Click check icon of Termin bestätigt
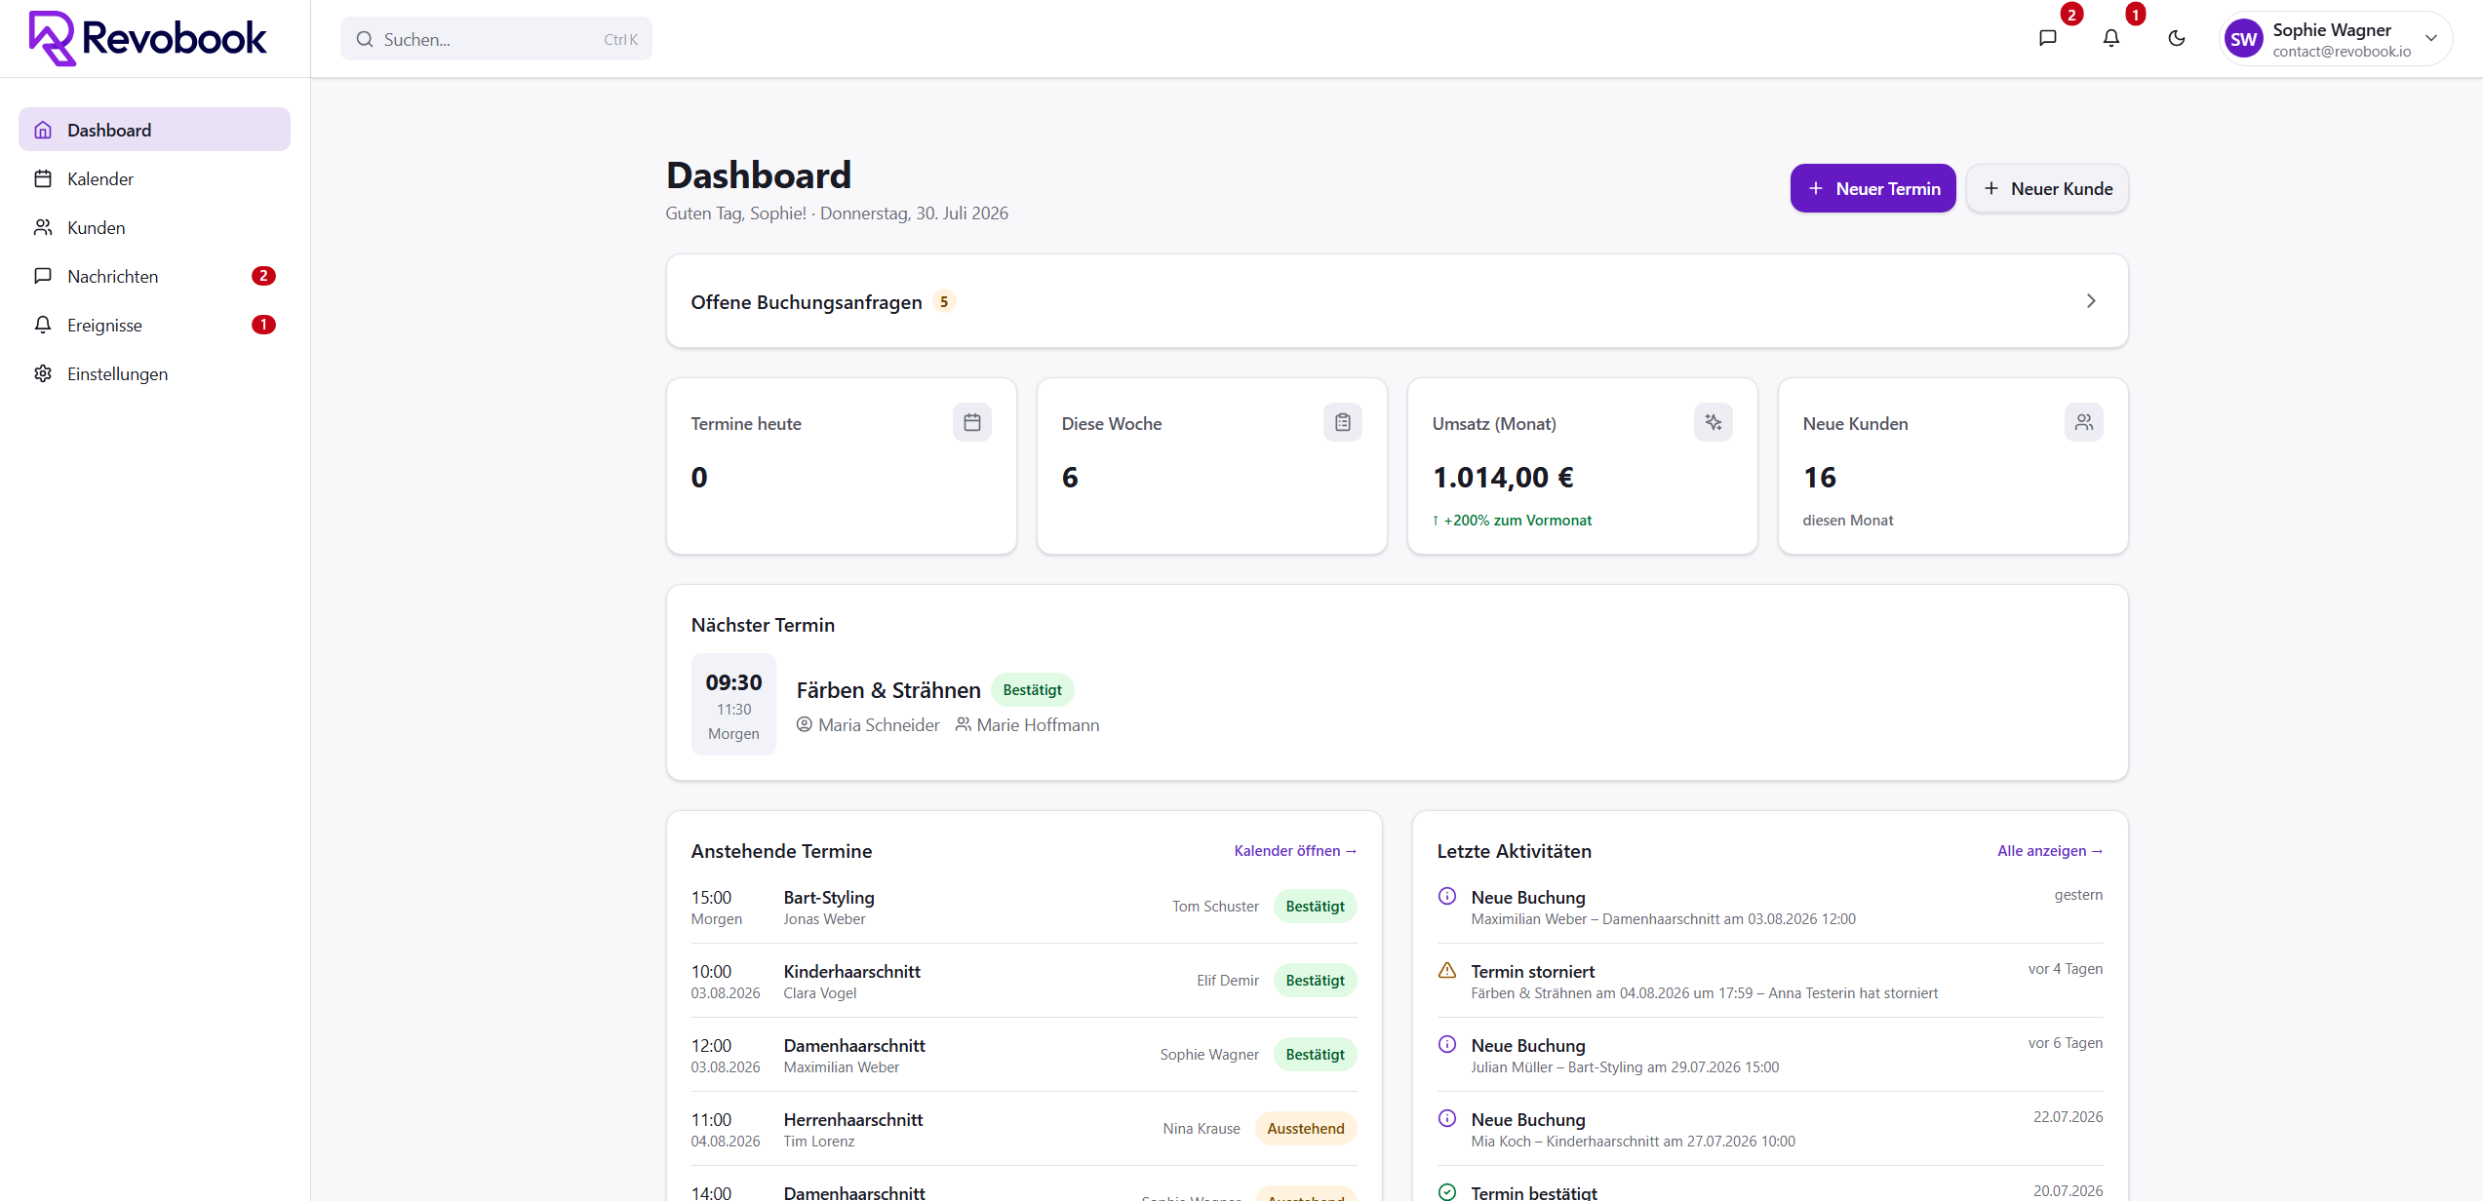The width and height of the screenshot is (2483, 1201). pyautogui.click(x=1447, y=1192)
